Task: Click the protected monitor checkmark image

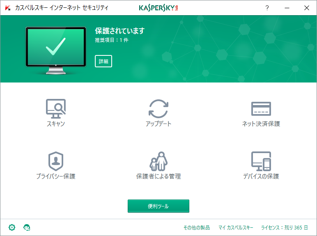Action: pos(56,50)
